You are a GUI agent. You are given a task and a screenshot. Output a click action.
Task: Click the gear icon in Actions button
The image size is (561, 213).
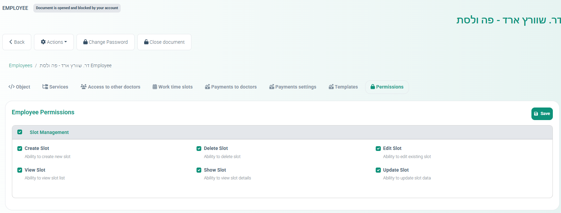pyautogui.click(x=43, y=42)
